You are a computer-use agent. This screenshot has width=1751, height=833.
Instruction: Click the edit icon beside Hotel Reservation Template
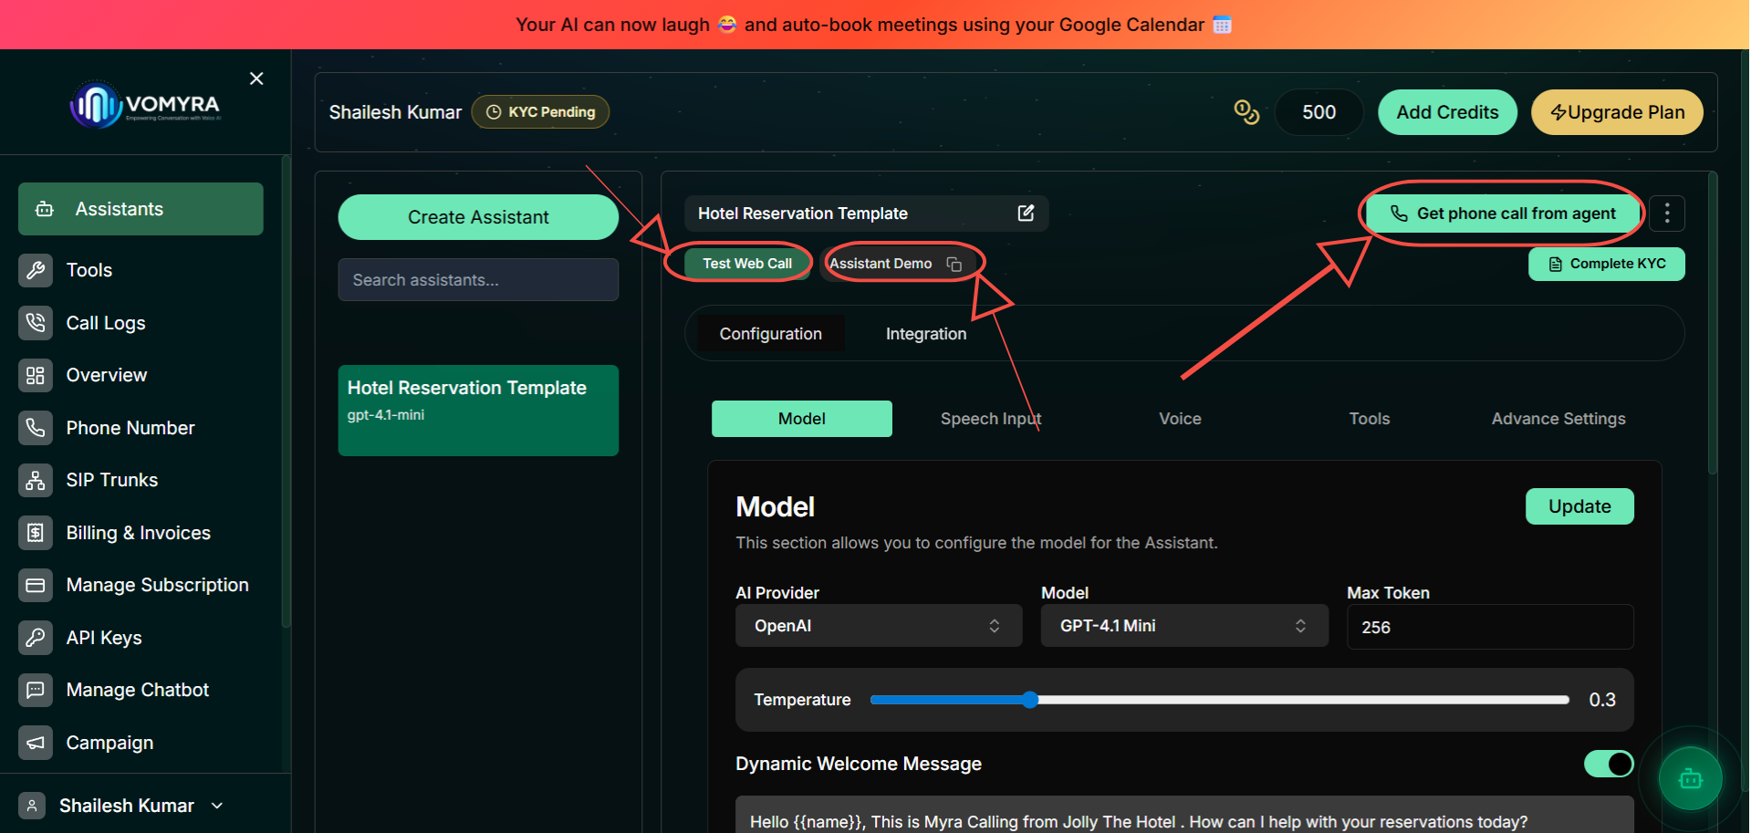[1026, 213]
